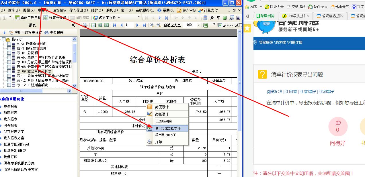This screenshot has height=177, width=365.
Task: Check the box for 表-01 总说明
Action: 9,53
